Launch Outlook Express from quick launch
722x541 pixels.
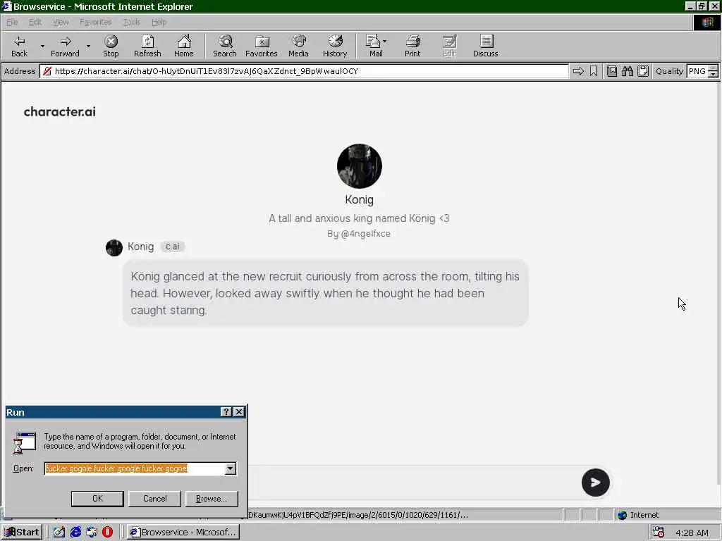[92, 533]
